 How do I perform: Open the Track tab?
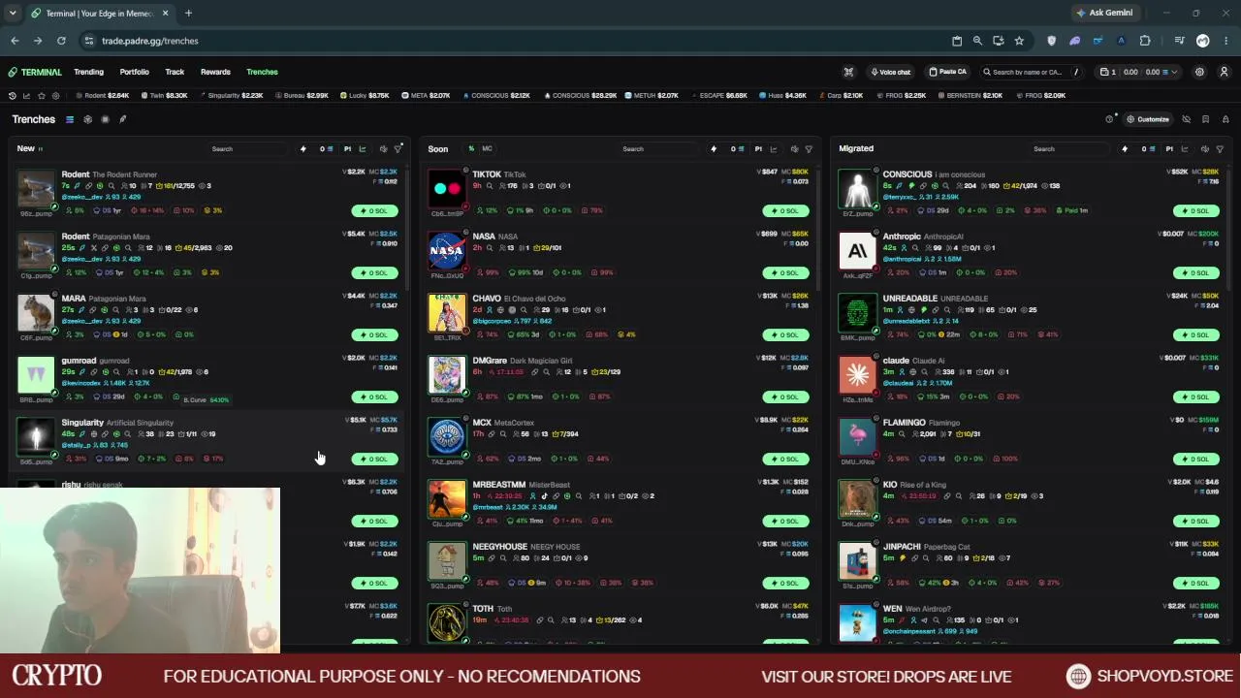point(175,72)
